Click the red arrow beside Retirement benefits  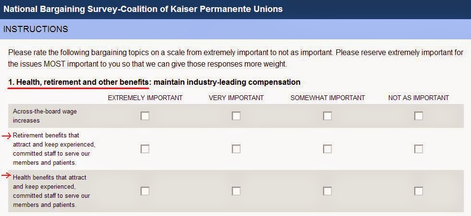pyautogui.click(x=6, y=136)
